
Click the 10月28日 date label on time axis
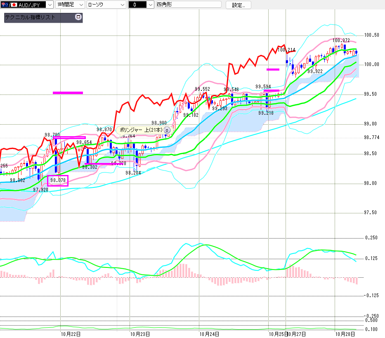tap(344, 333)
